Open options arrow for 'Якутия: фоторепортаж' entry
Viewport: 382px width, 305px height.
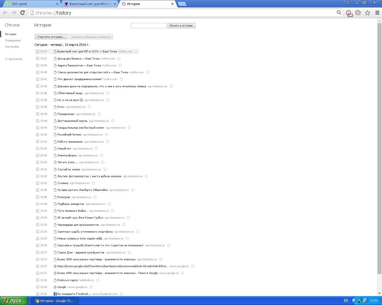click(x=146, y=176)
